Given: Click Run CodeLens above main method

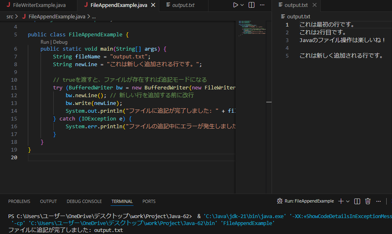Looking at the screenshot, I should (x=45, y=42).
